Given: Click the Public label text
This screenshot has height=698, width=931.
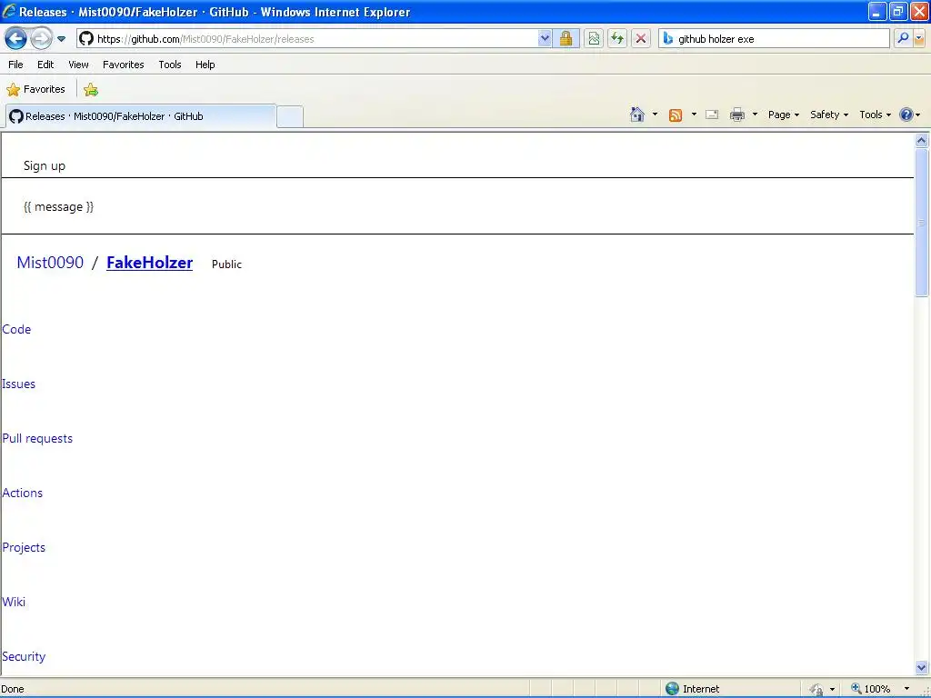Looking at the screenshot, I should click(226, 264).
